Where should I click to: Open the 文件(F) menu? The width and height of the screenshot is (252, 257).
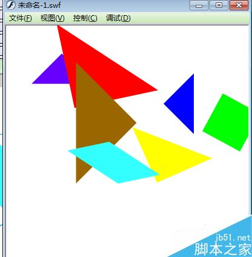coord(21,18)
